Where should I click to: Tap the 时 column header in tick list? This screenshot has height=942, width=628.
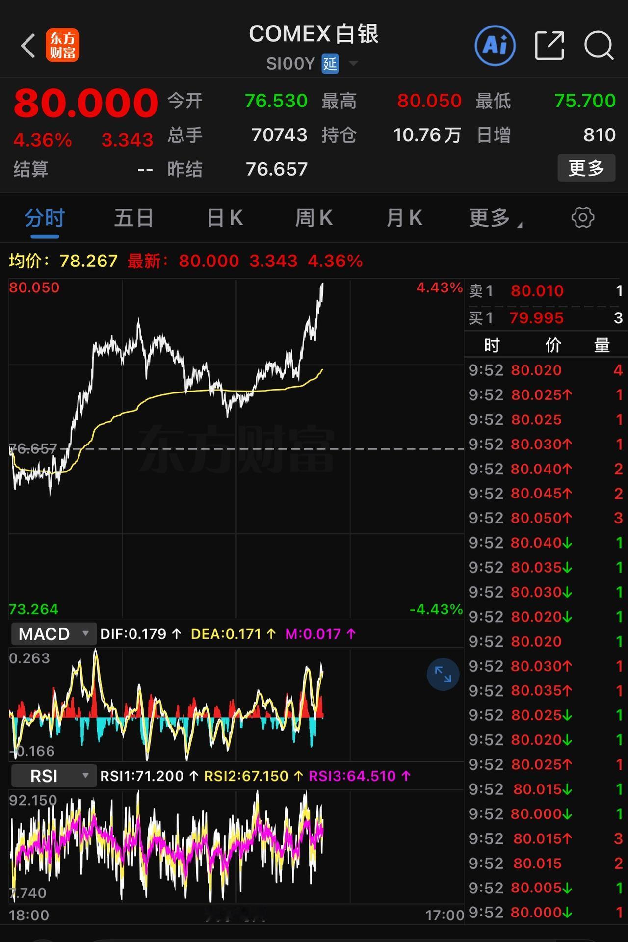click(492, 345)
